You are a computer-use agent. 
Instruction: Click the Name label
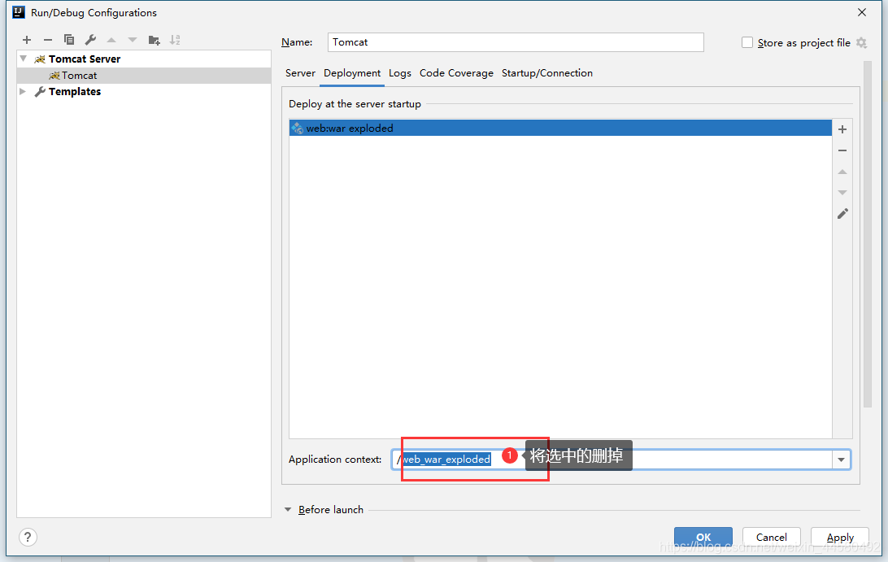(x=297, y=42)
